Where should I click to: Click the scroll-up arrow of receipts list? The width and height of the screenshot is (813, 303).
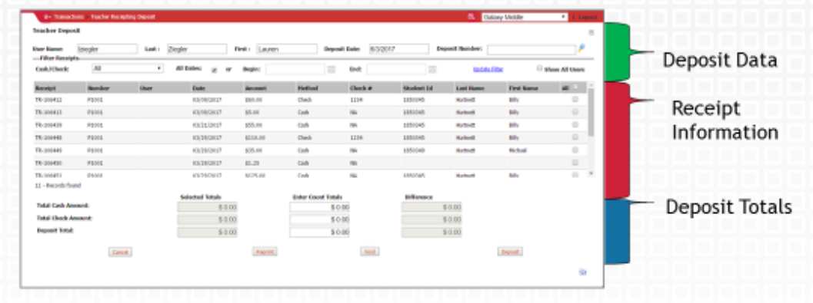pyautogui.click(x=591, y=85)
